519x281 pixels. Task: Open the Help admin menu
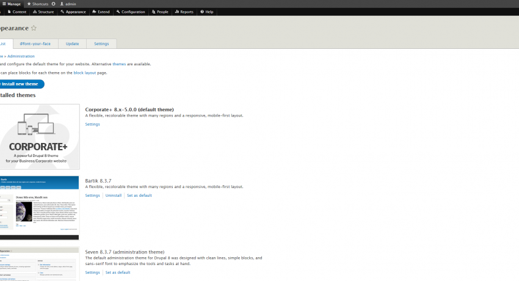207,12
